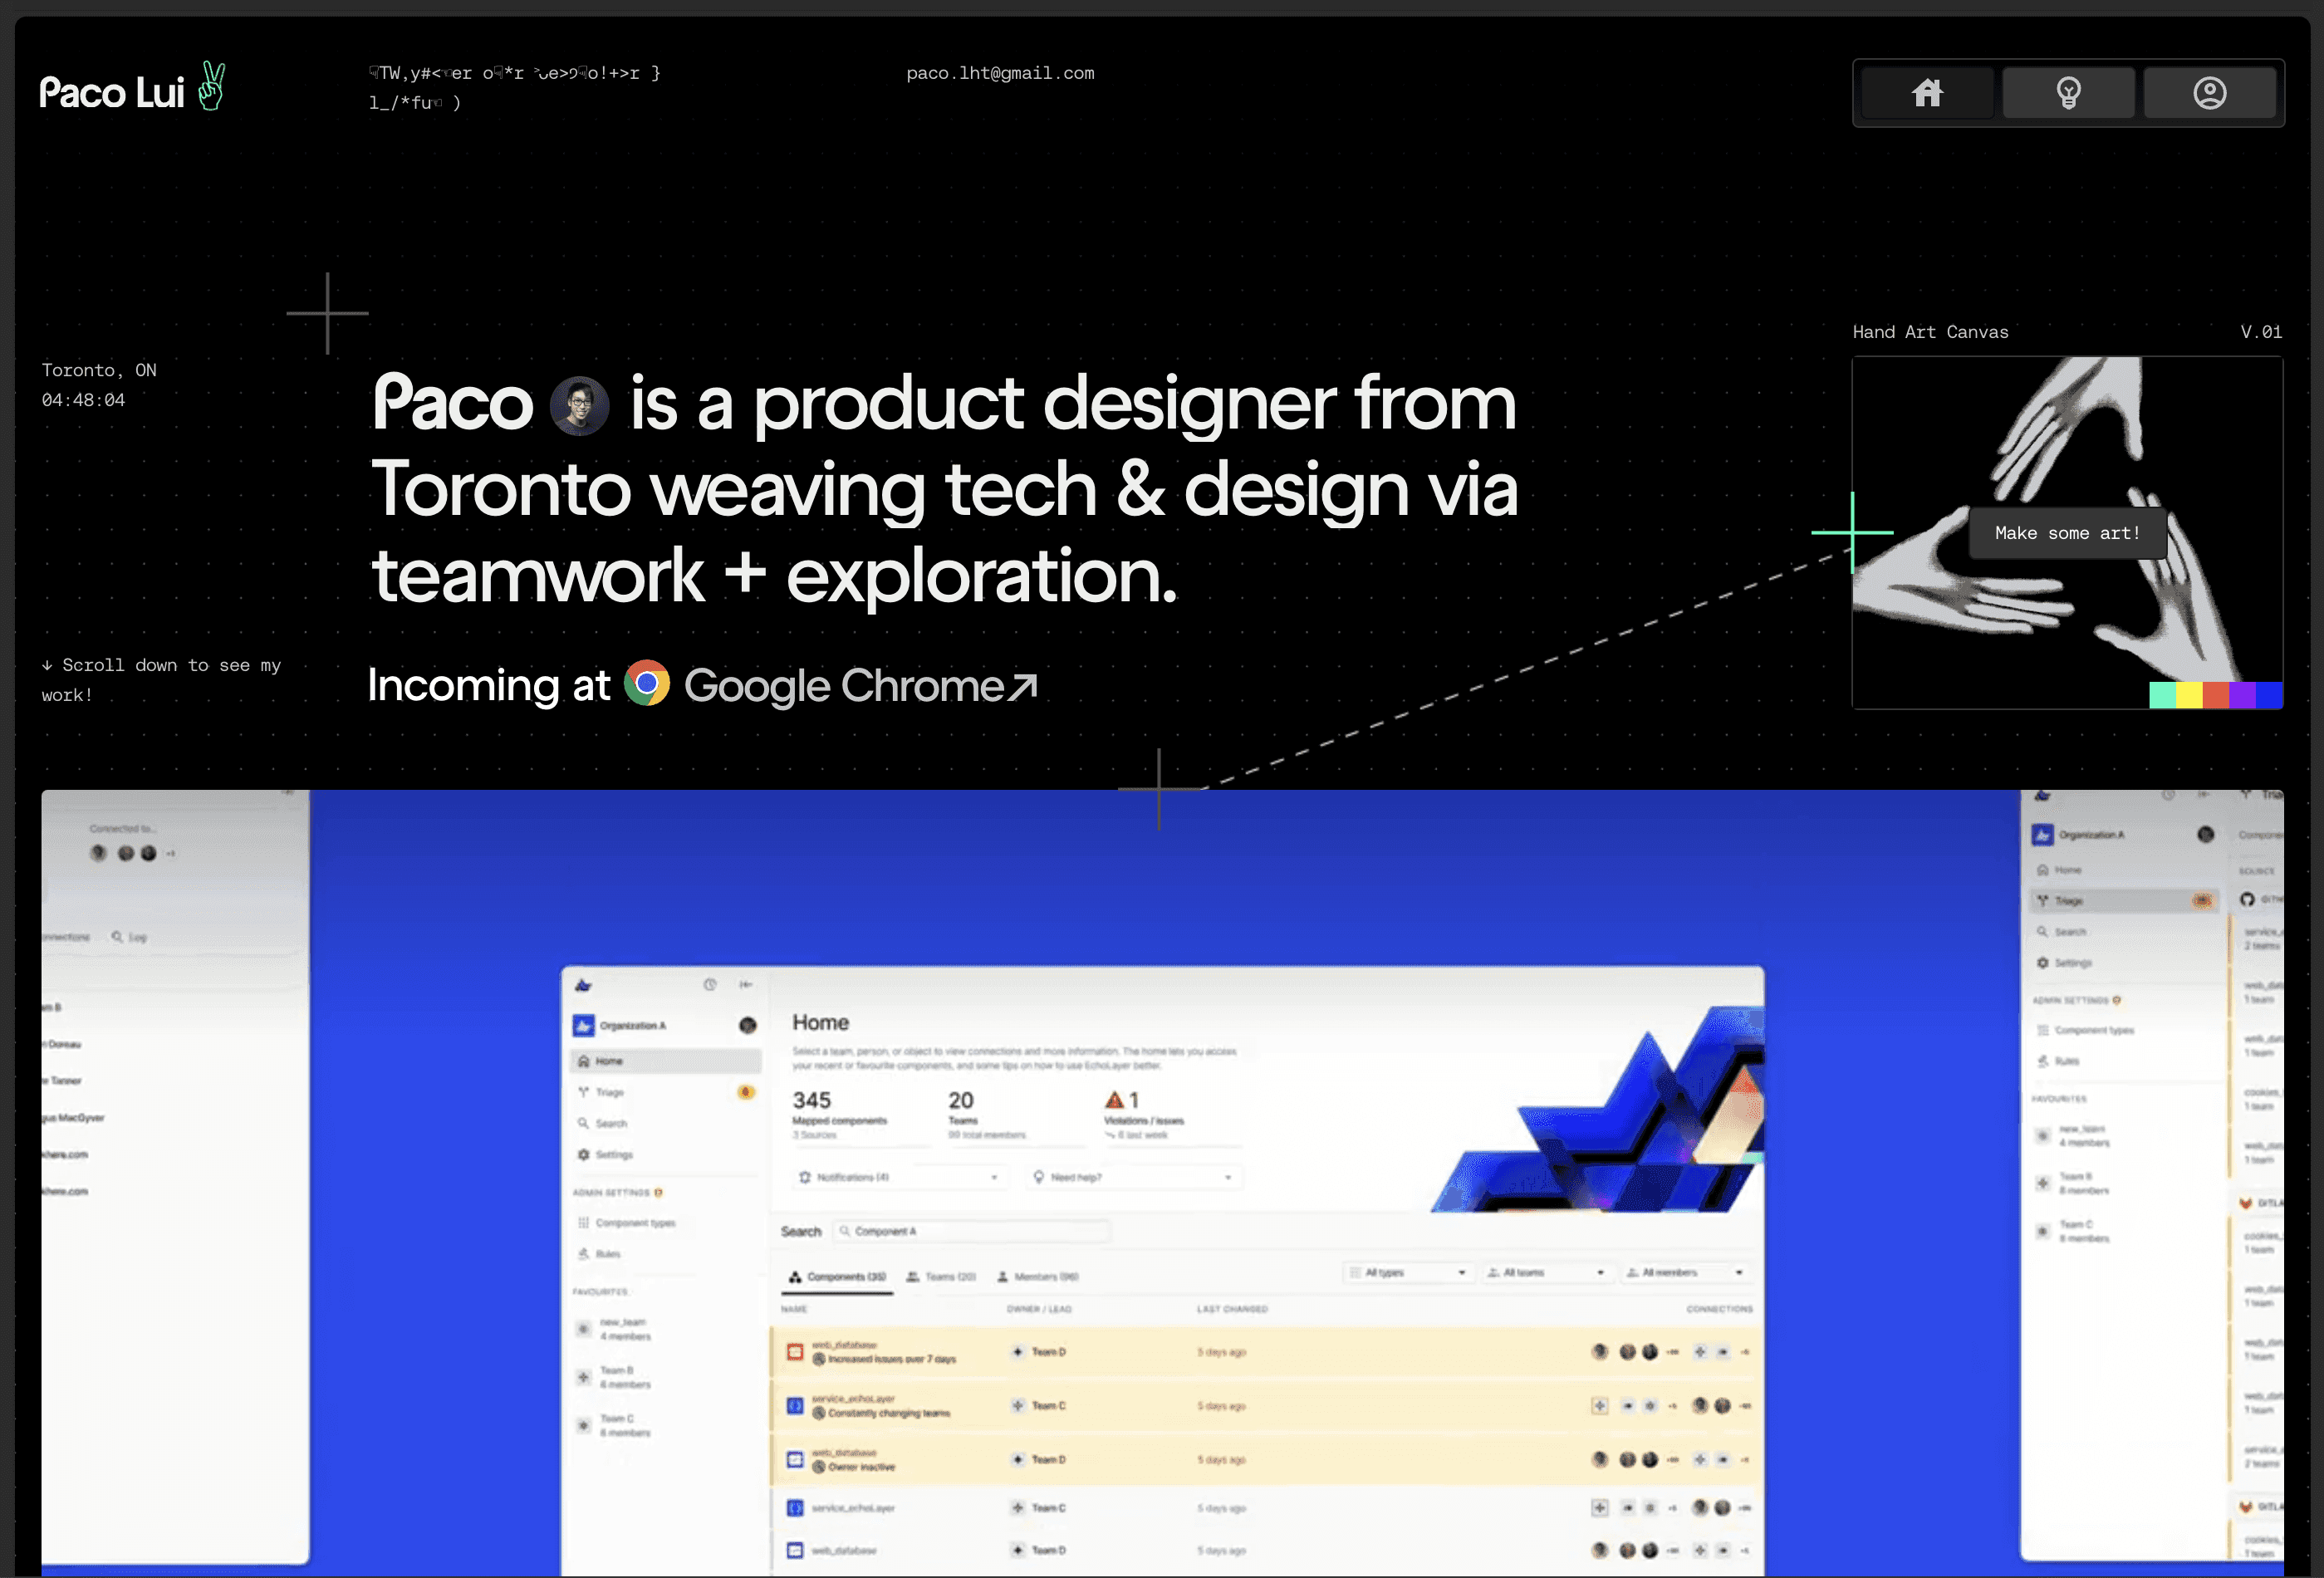Click the home icon in top navigation

[x=1927, y=93]
